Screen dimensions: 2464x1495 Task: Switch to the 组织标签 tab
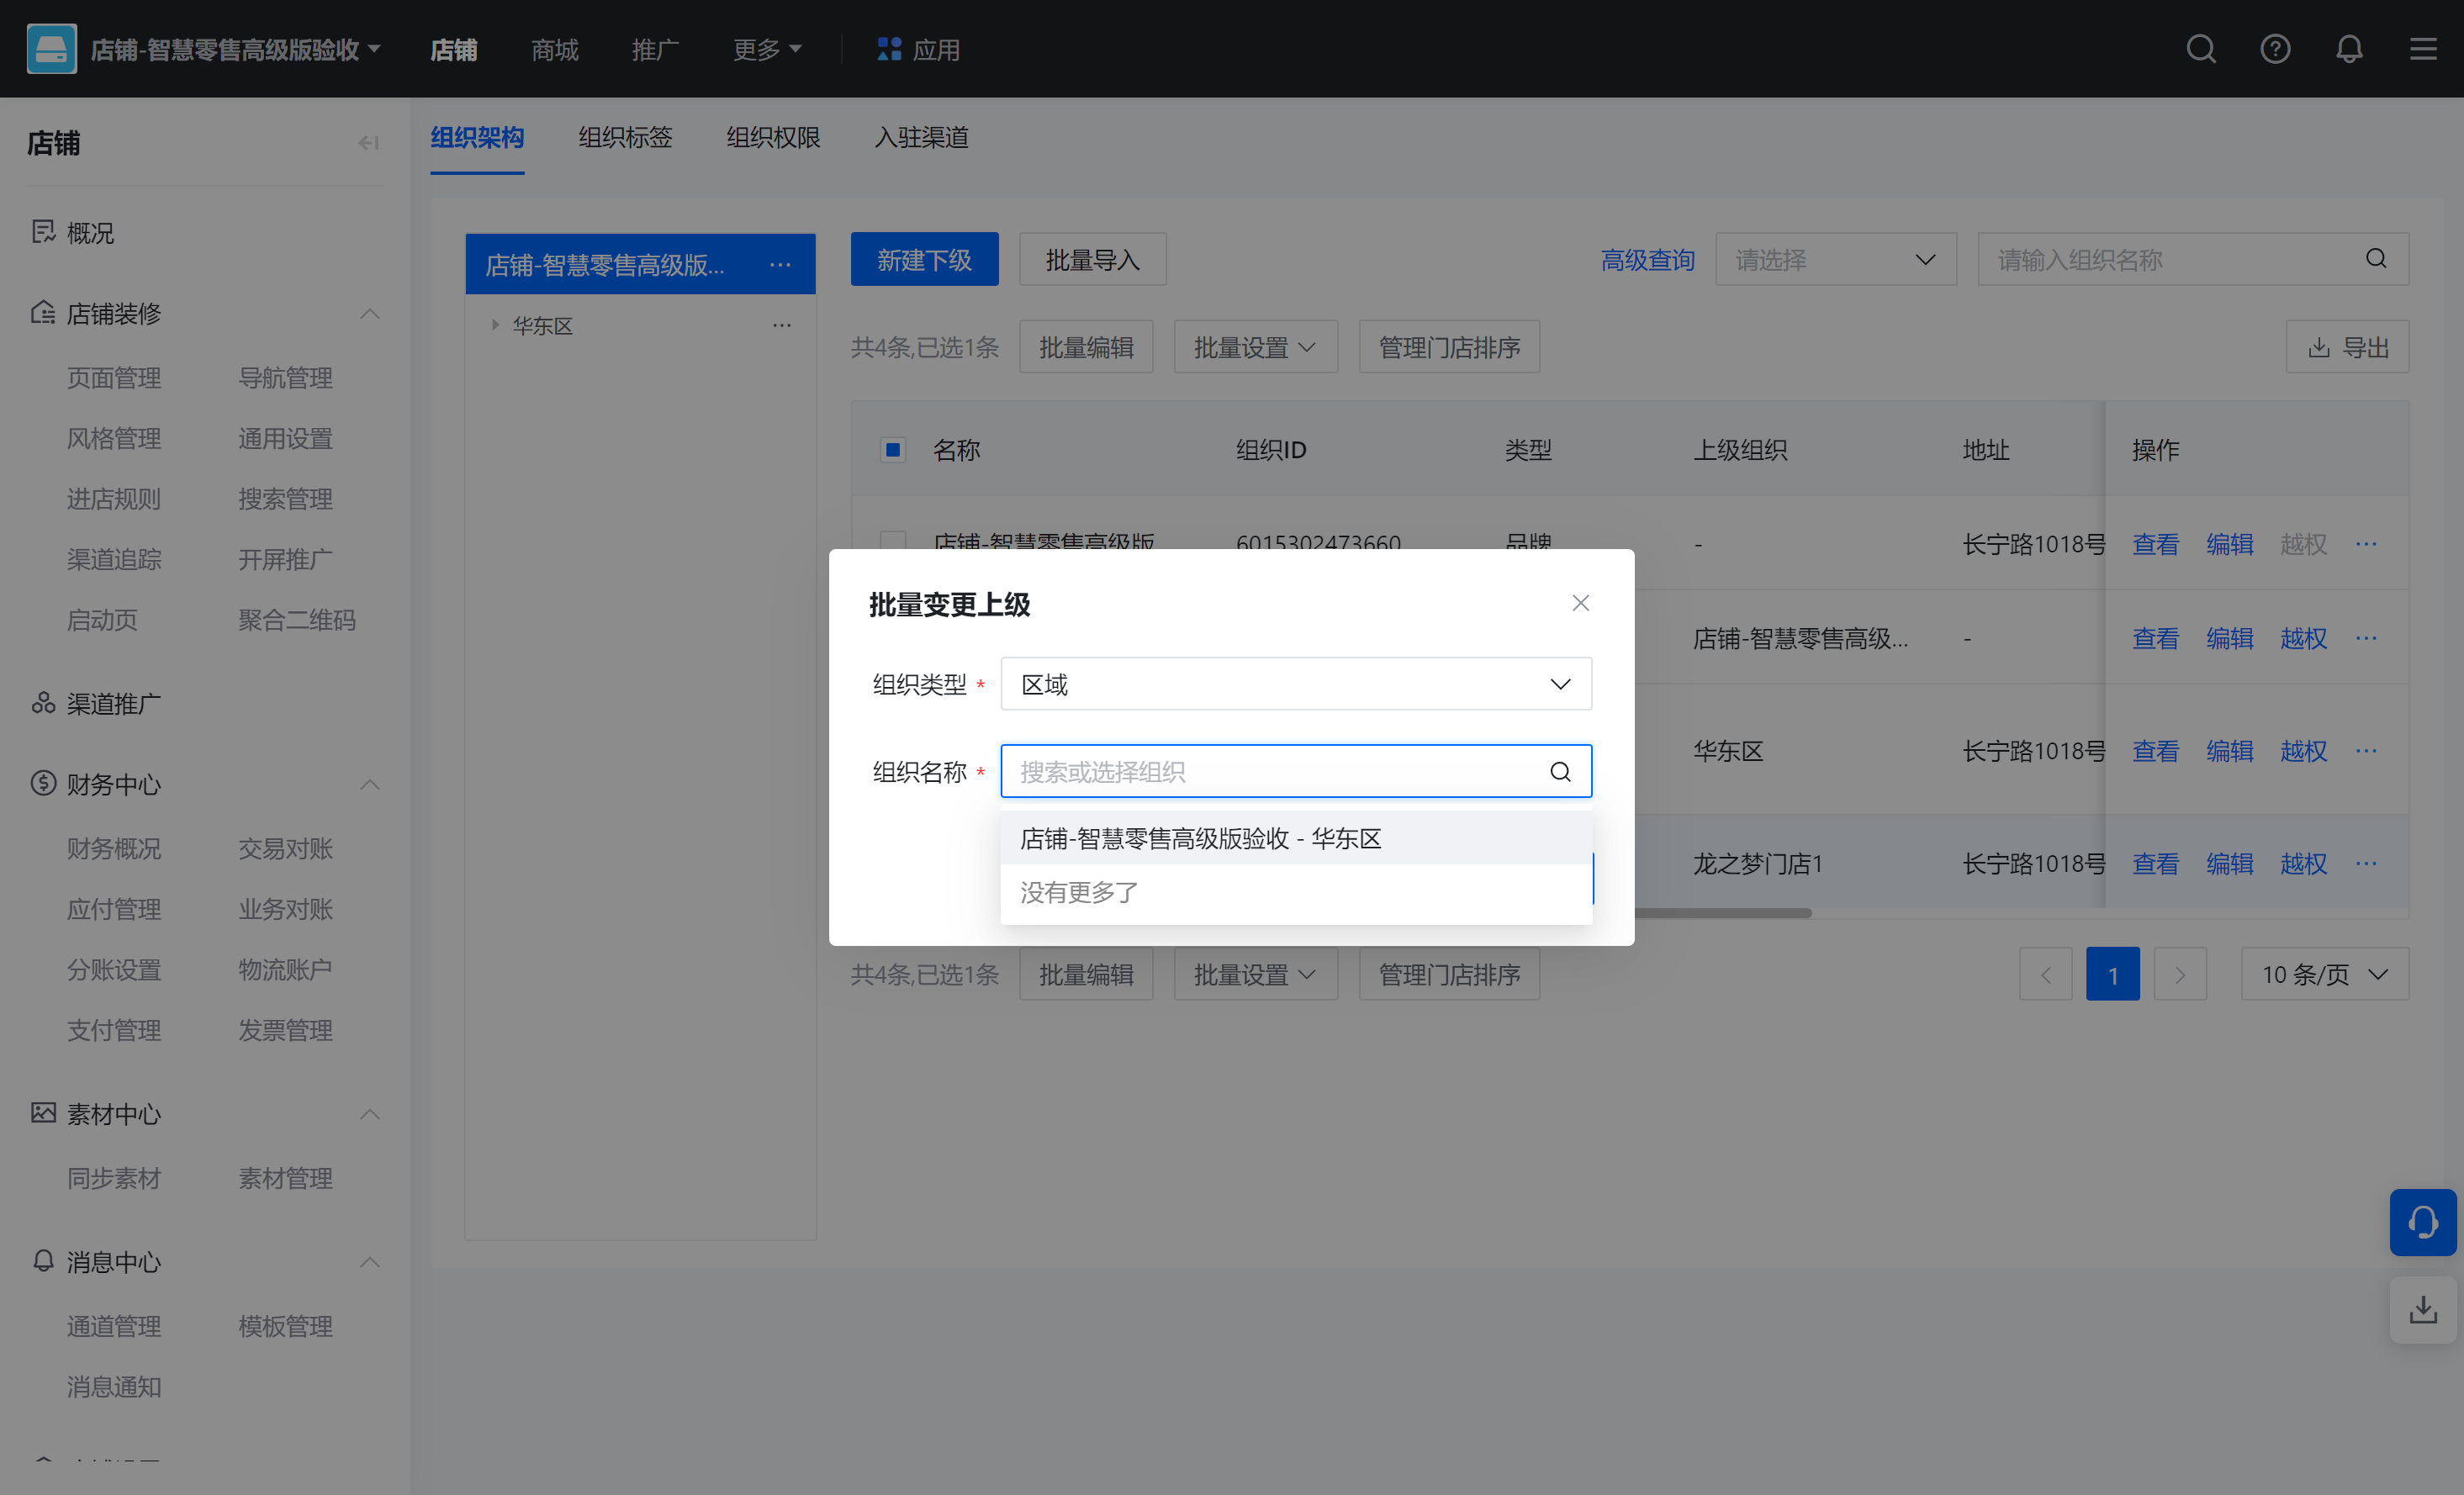click(x=625, y=137)
